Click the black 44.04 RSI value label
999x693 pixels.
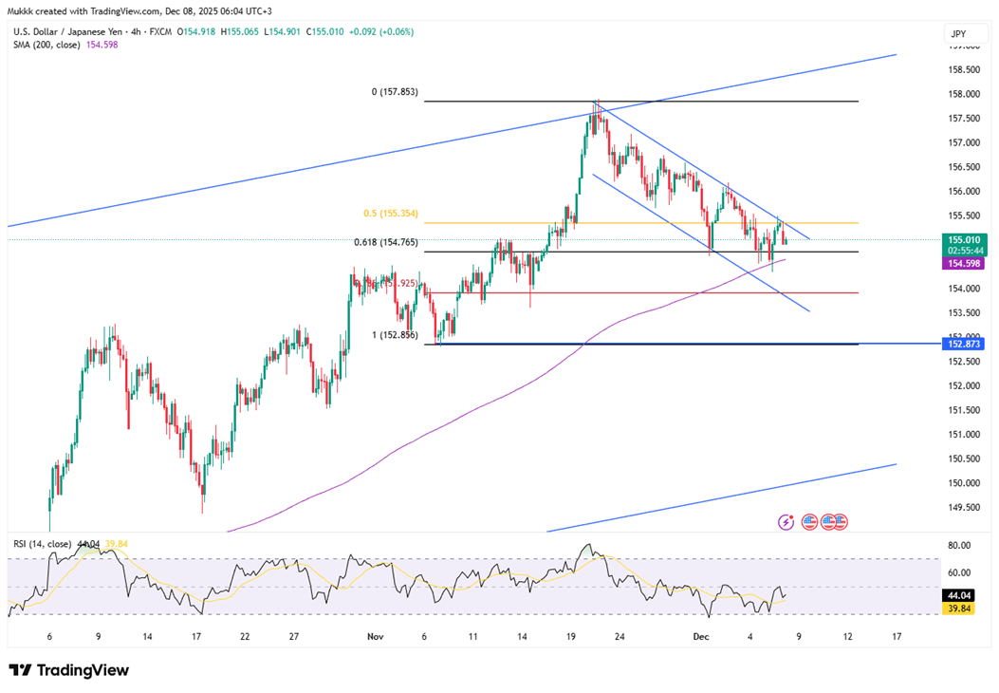pyautogui.click(x=965, y=594)
